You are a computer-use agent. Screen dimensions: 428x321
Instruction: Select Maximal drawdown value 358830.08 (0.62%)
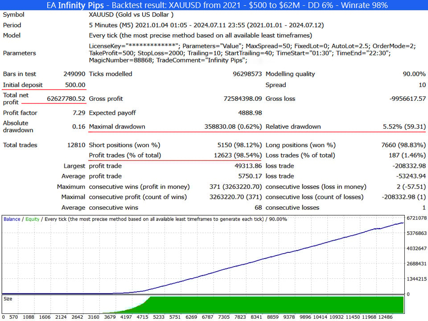pyautogui.click(x=233, y=127)
